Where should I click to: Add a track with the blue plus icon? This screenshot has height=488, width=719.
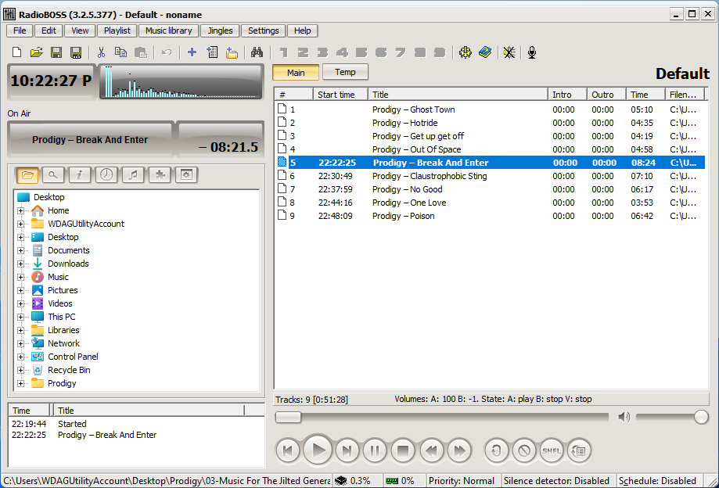(192, 52)
